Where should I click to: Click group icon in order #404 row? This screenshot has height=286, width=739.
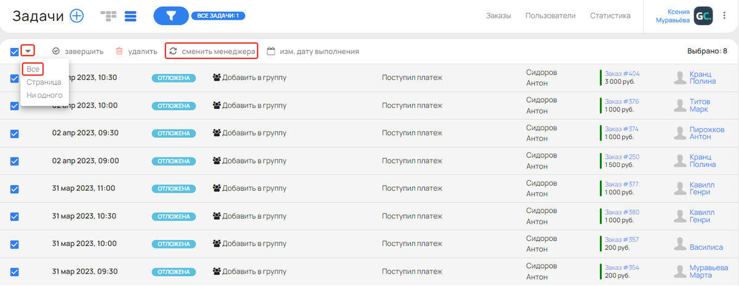216,77
